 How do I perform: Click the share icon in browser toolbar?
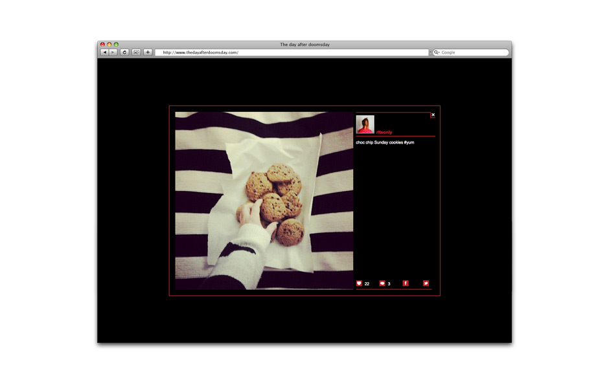[x=136, y=52]
